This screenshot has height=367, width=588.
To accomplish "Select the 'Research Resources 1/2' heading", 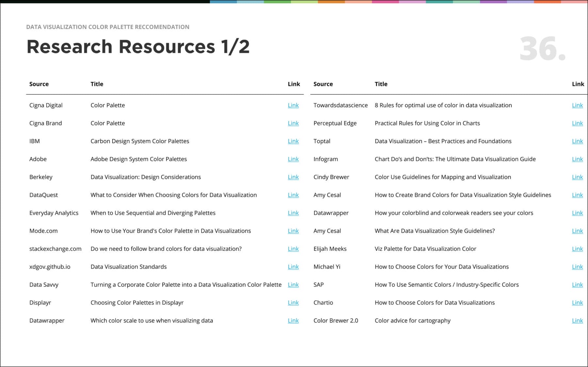I will pyautogui.click(x=138, y=46).
